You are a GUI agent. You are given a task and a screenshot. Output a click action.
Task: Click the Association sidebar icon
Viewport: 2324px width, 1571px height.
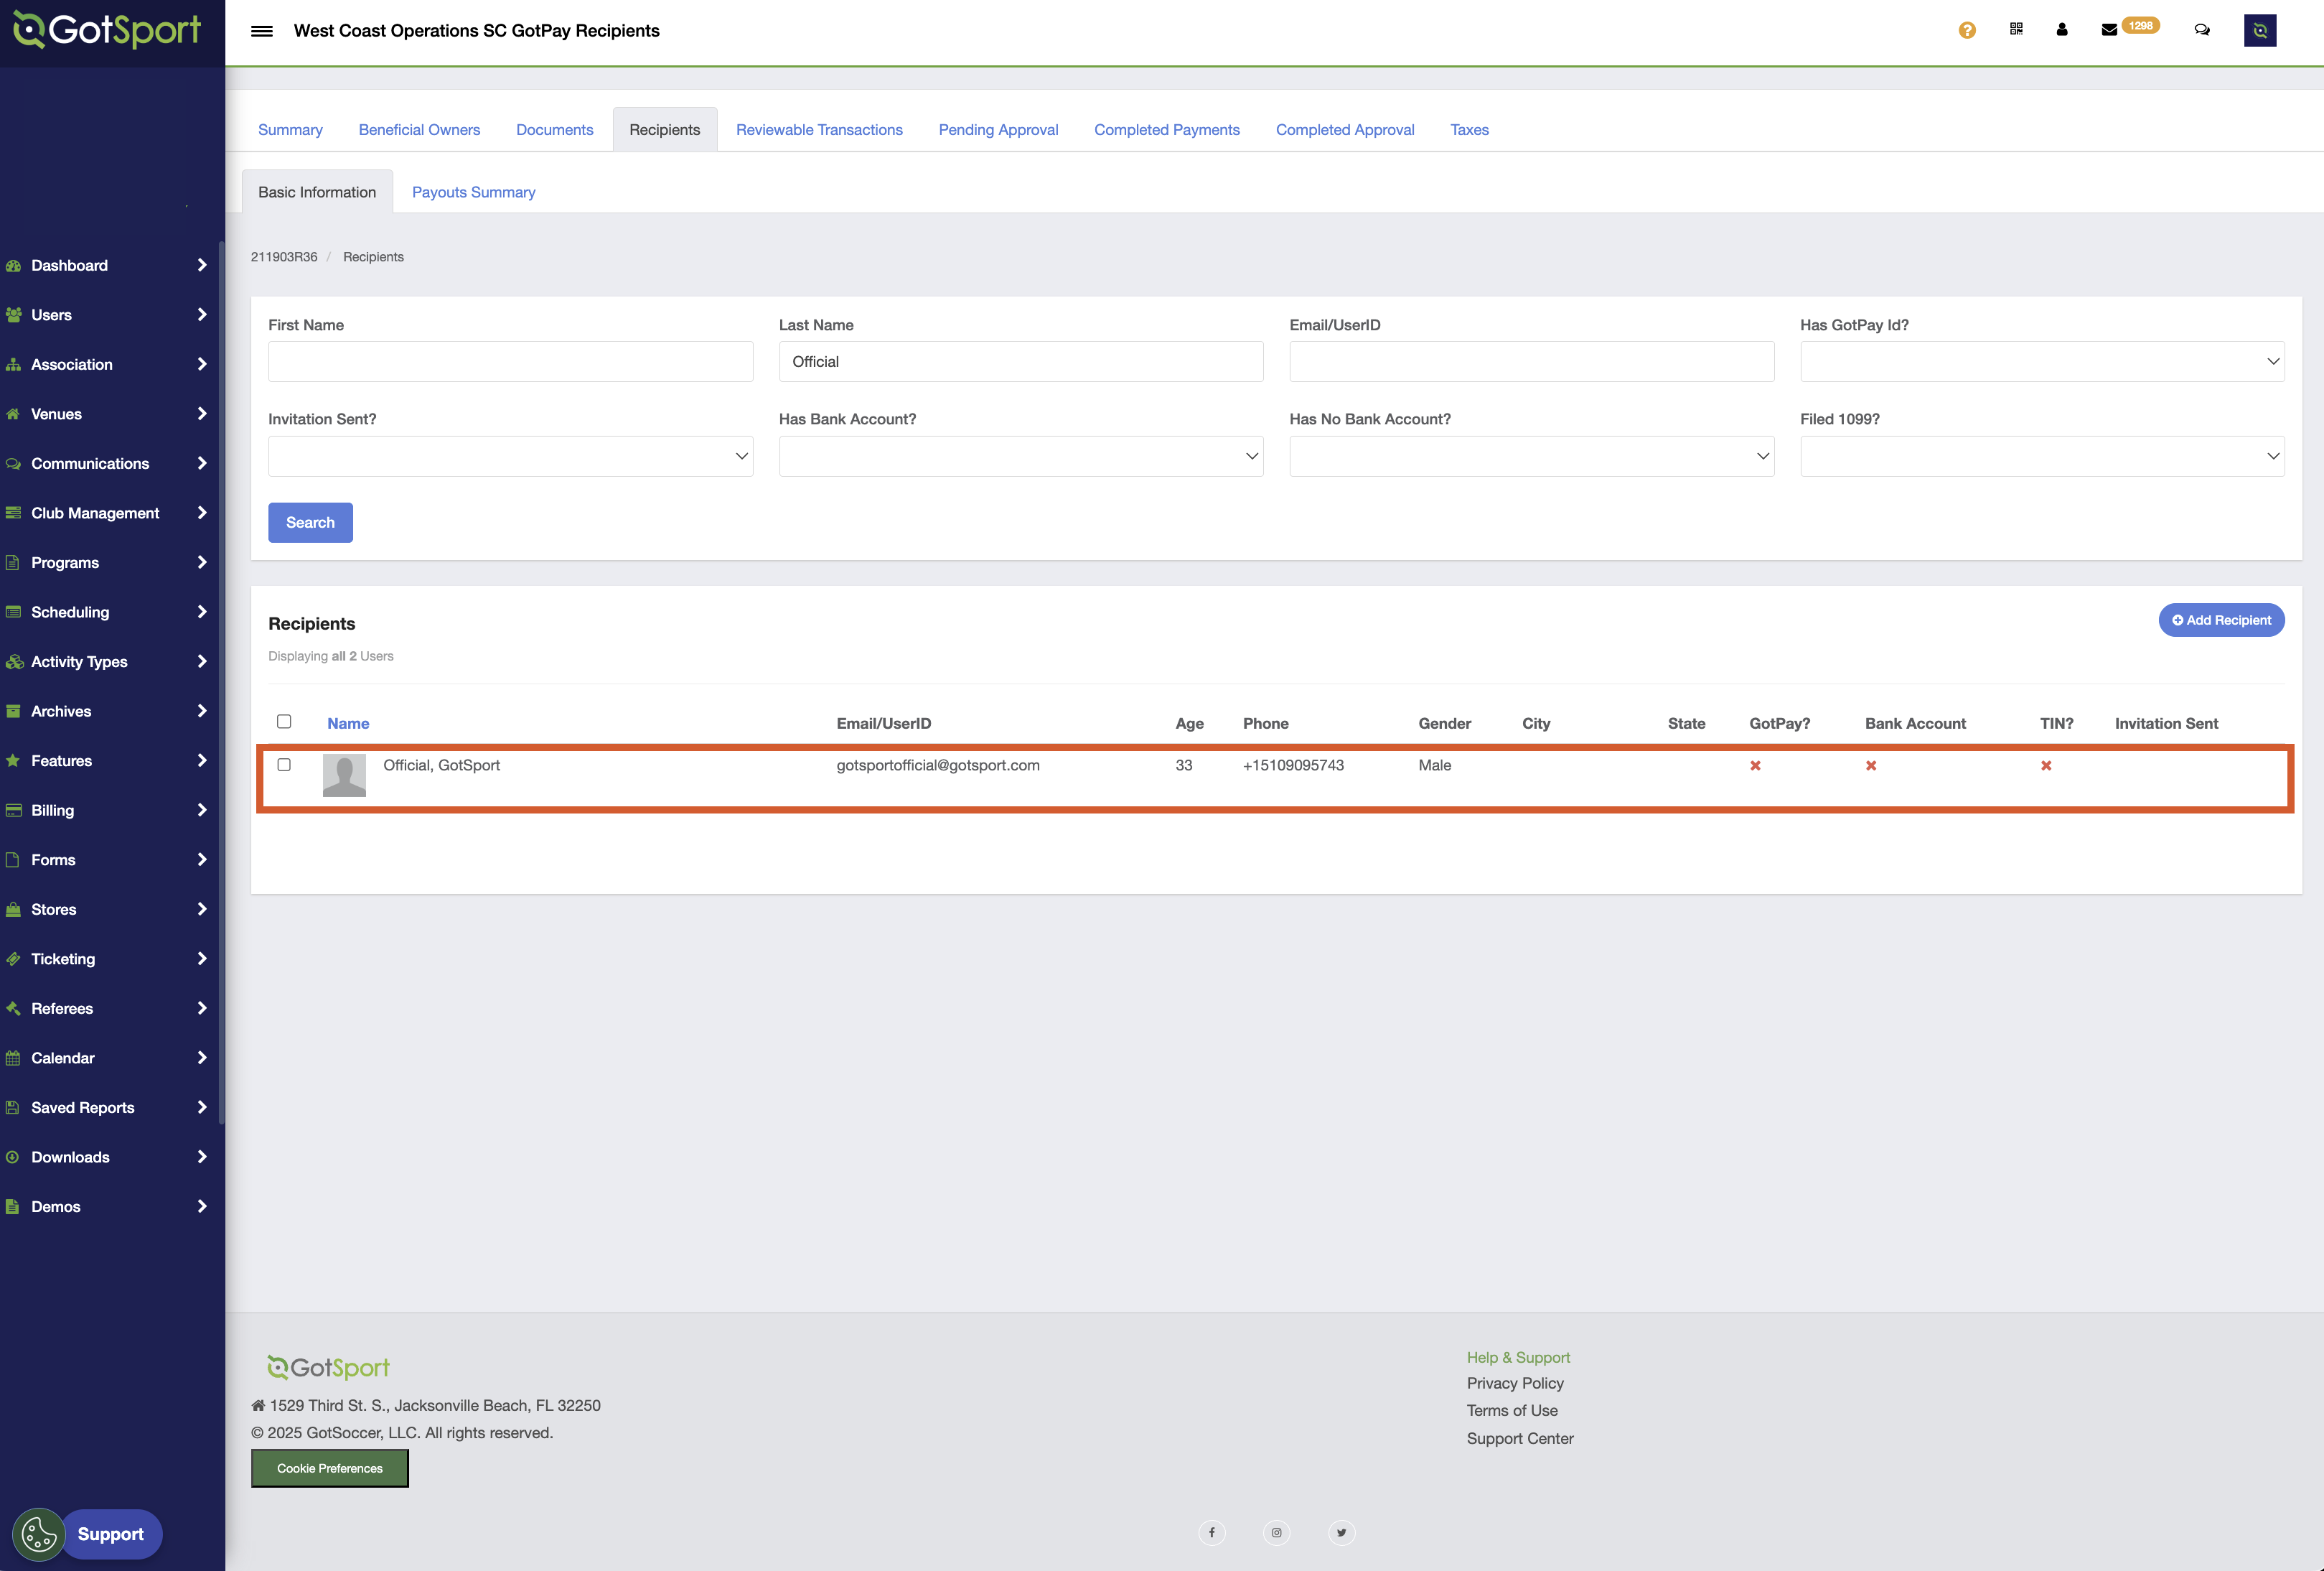pyautogui.click(x=13, y=364)
